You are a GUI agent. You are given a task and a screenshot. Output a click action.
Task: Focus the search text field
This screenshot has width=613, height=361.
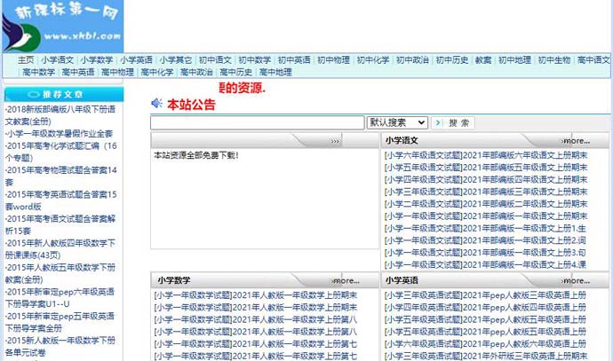258,122
